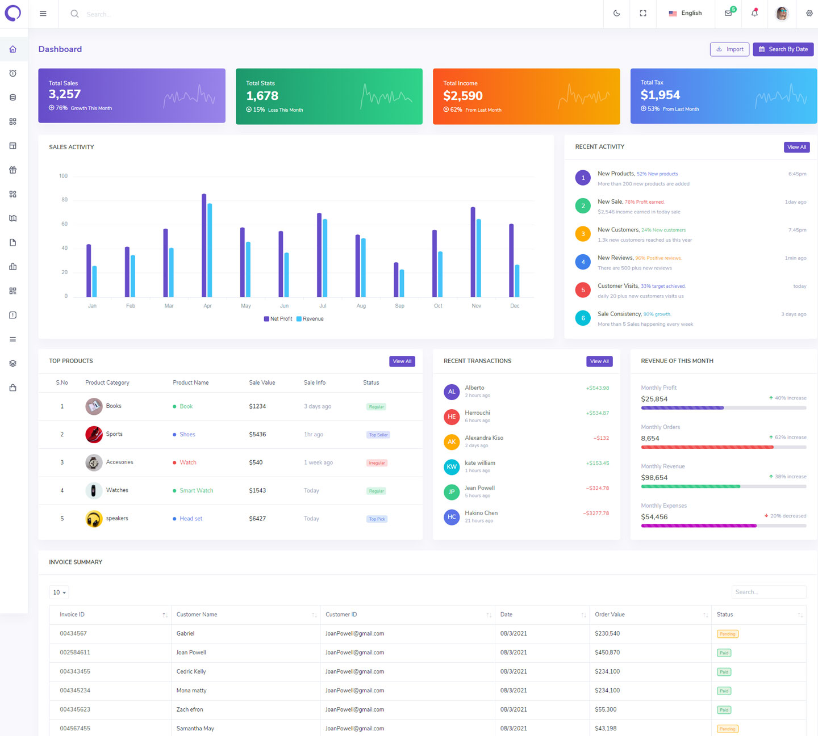The width and height of the screenshot is (818, 736).
Task: Open the notifications bell
Action: (754, 13)
